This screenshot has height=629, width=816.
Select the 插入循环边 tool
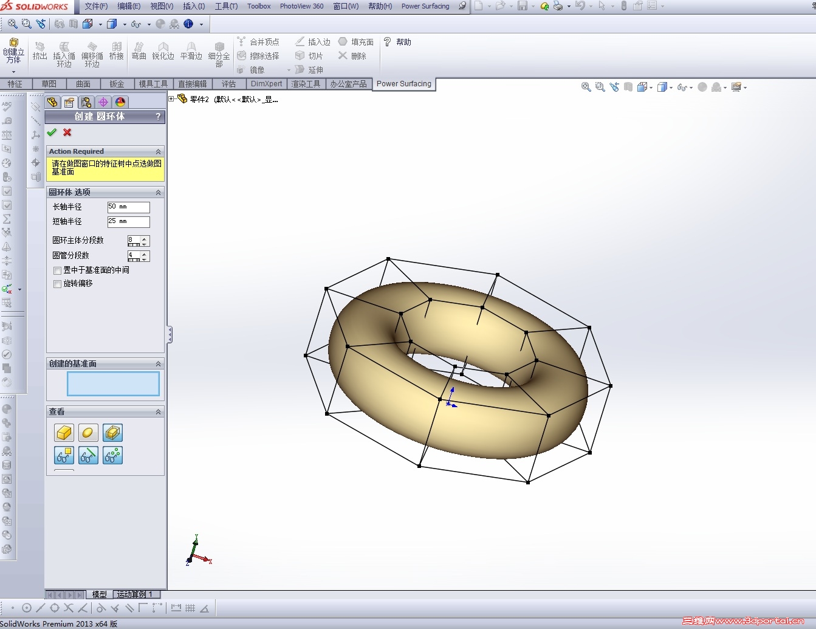pyautogui.click(x=64, y=55)
